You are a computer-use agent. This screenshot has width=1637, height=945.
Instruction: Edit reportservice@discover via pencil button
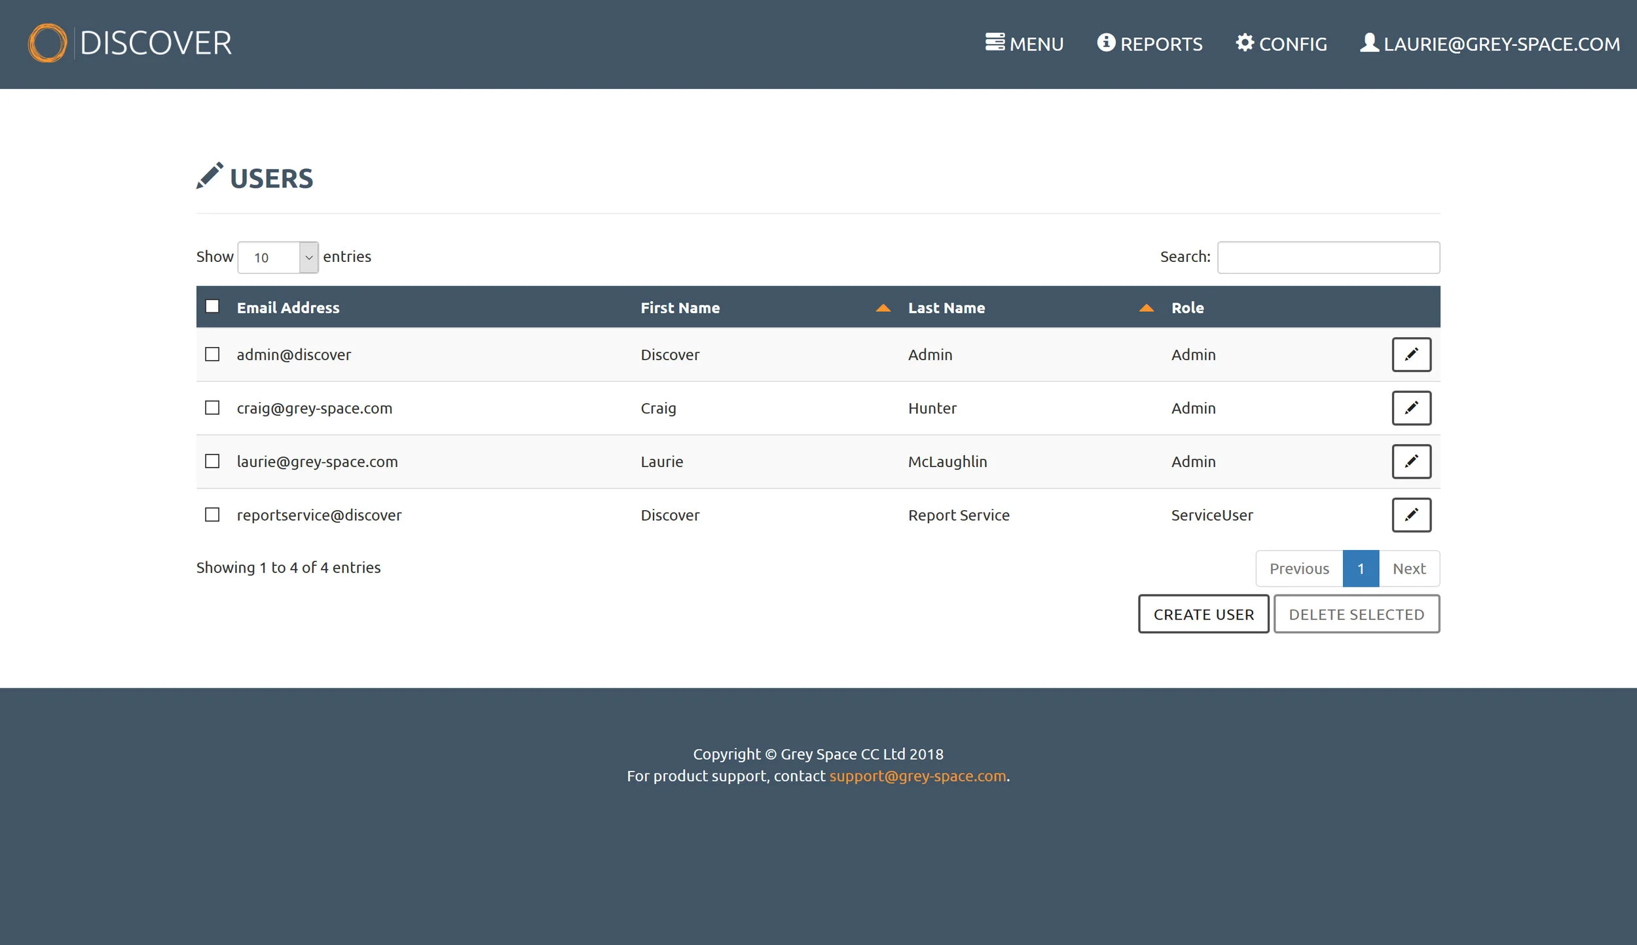pos(1411,515)
